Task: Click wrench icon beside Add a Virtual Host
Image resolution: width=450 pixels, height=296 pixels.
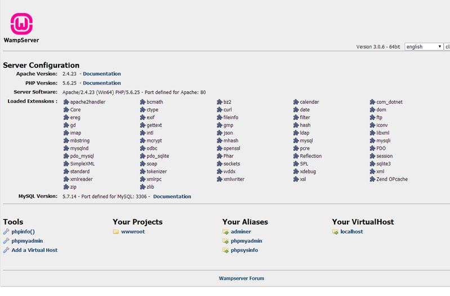Action: pyautogui.click(x=6, y=250)
